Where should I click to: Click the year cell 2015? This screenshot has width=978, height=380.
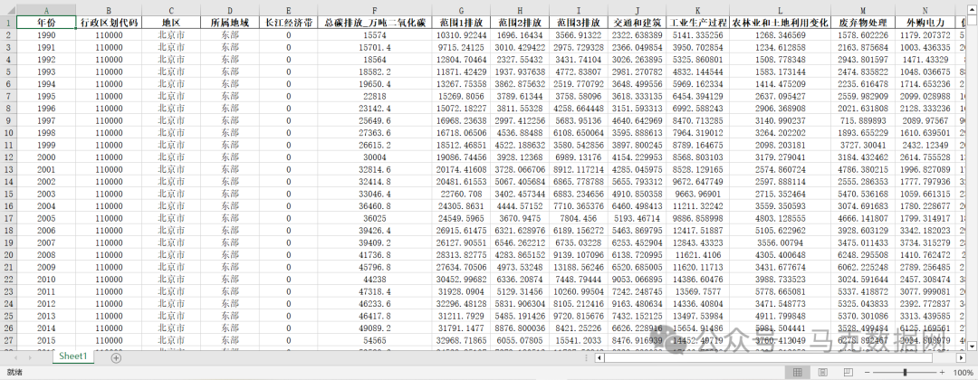click(x=46, y=339)
